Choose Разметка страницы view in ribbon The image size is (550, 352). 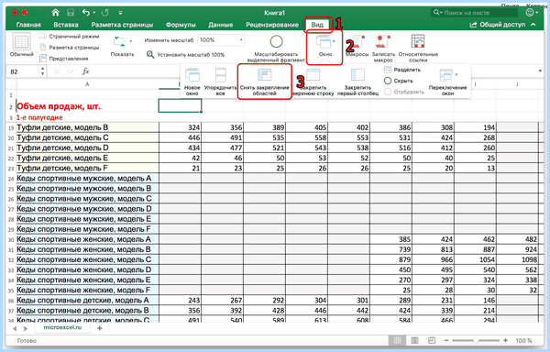(x=70, y=48)
